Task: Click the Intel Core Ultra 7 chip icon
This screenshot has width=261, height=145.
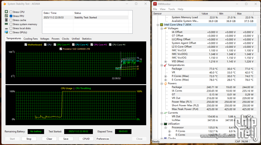Action: 161,25
